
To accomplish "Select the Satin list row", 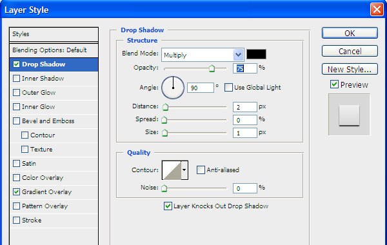I will click(54, 164).
